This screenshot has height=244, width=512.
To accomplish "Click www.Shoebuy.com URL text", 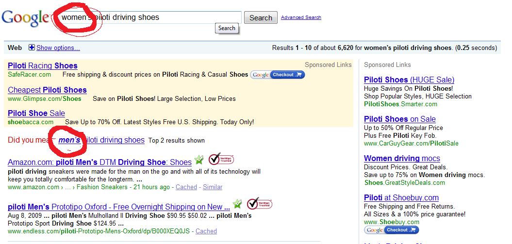I will pos(392,222).
